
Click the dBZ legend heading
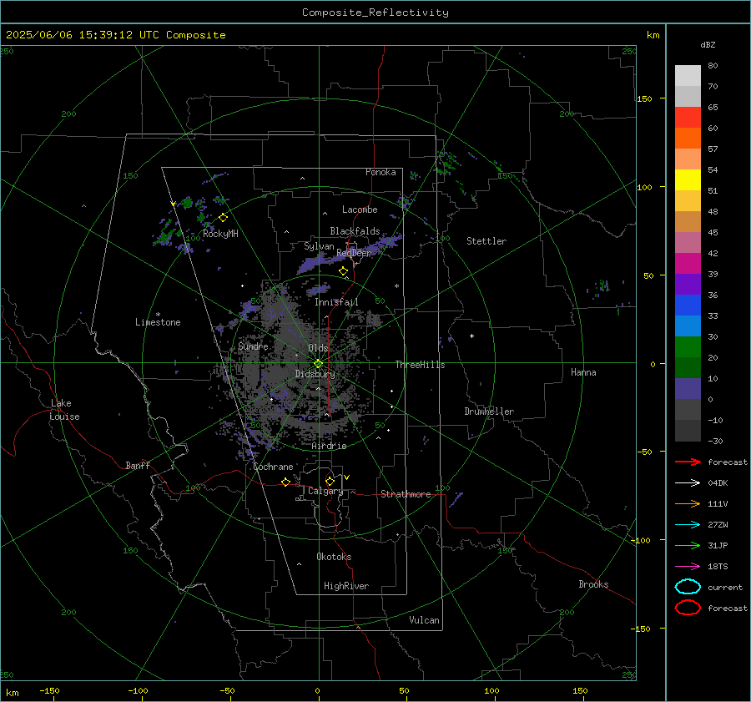tap(708, 44)
